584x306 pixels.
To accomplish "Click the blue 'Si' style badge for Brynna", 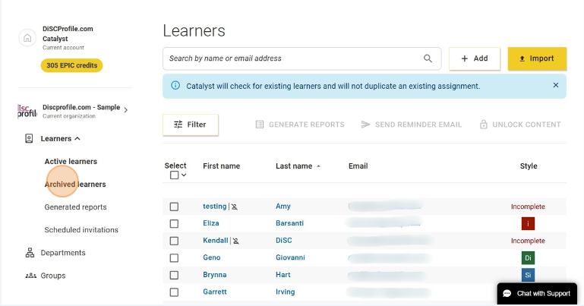I will [x=528, y=275].
